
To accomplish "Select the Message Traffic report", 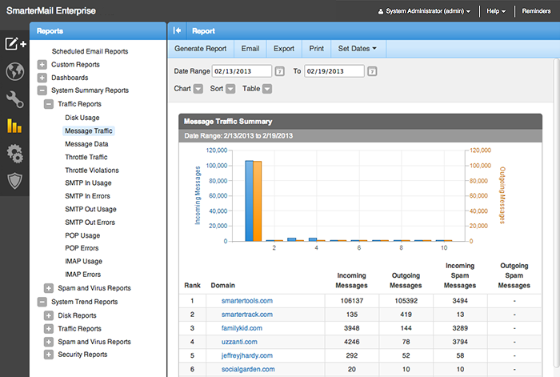I will pyautogui.click(x=89, y=130).
